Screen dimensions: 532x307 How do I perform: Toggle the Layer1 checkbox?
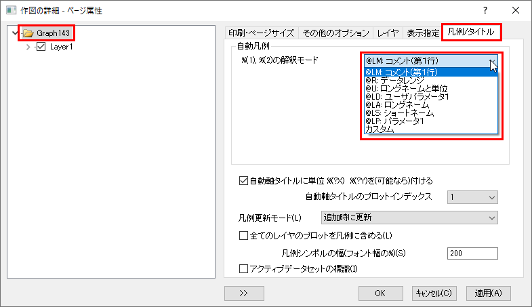41,47
